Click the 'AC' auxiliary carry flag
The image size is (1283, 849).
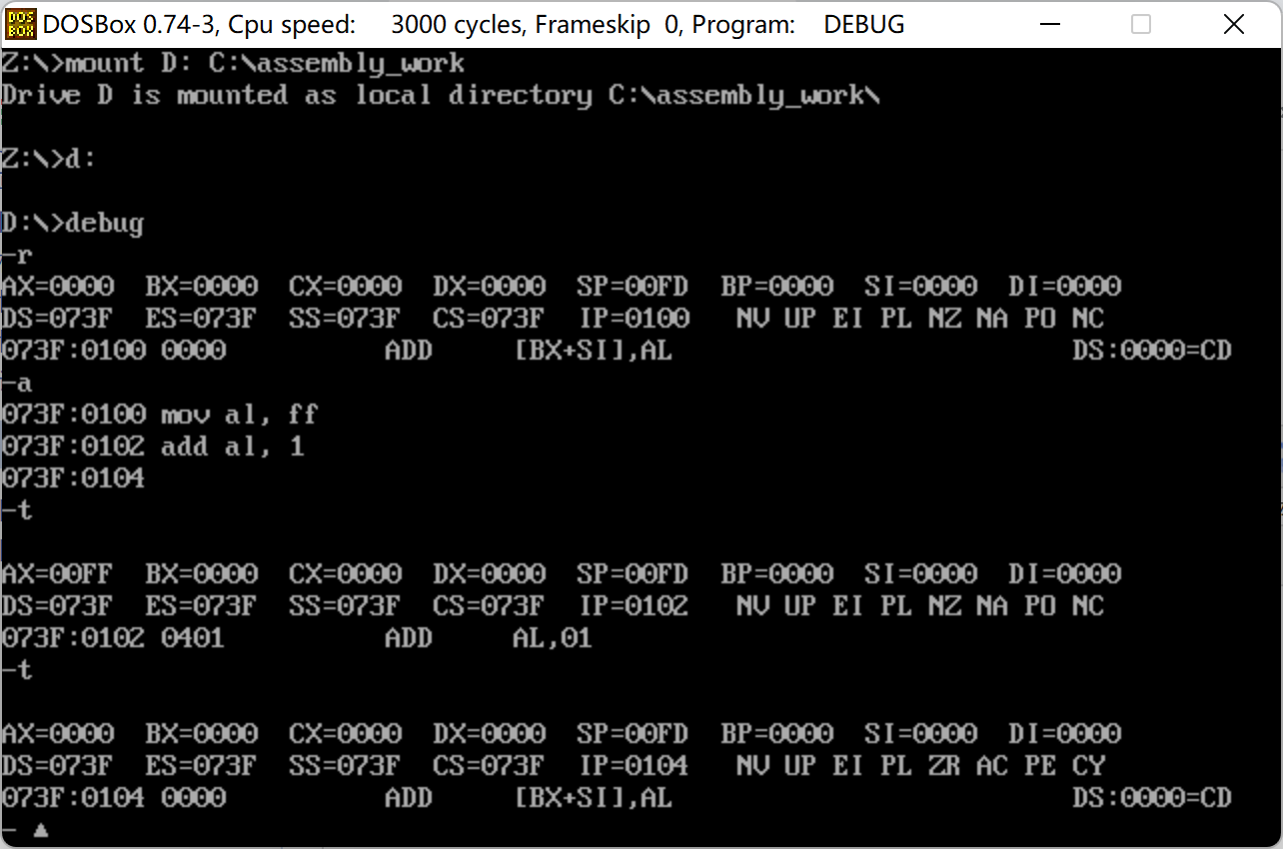pos(992,767)
